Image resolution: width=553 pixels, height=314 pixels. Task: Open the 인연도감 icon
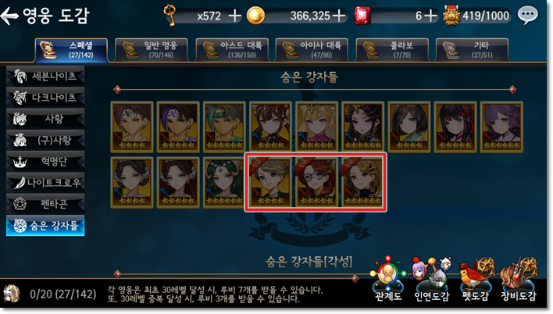click(431, 280)
